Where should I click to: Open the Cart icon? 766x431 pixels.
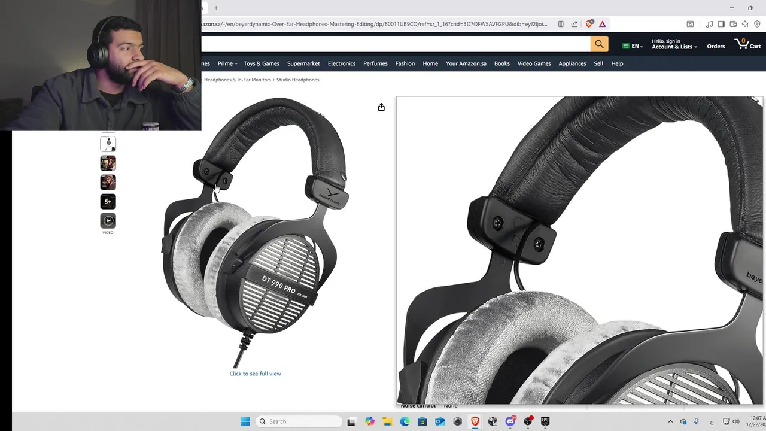pos(747,44)
